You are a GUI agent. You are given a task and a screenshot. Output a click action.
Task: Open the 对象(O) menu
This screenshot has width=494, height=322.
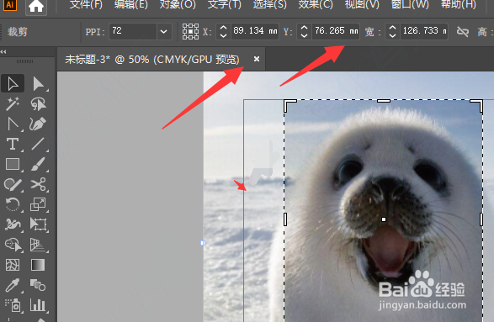[x=178, y=4]
